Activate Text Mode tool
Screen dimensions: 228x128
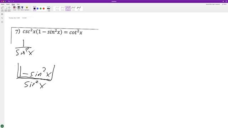pyautogui.click(x=2, y=9)
